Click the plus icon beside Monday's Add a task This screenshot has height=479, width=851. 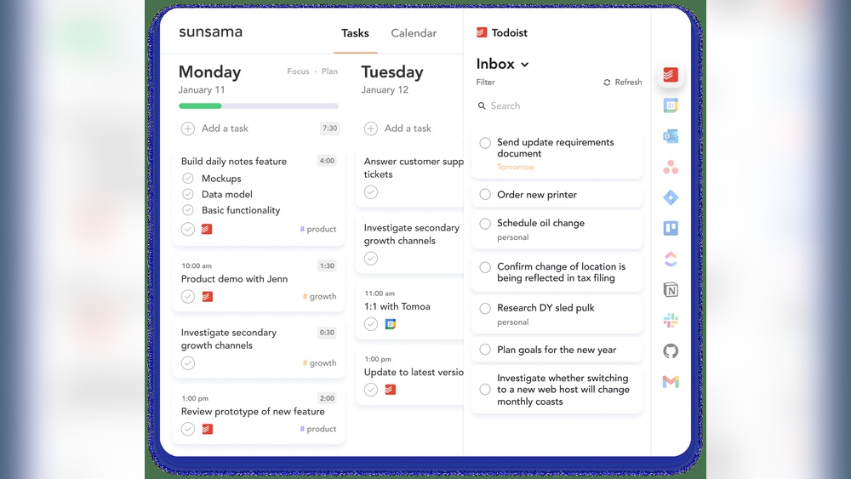[188, 128]
